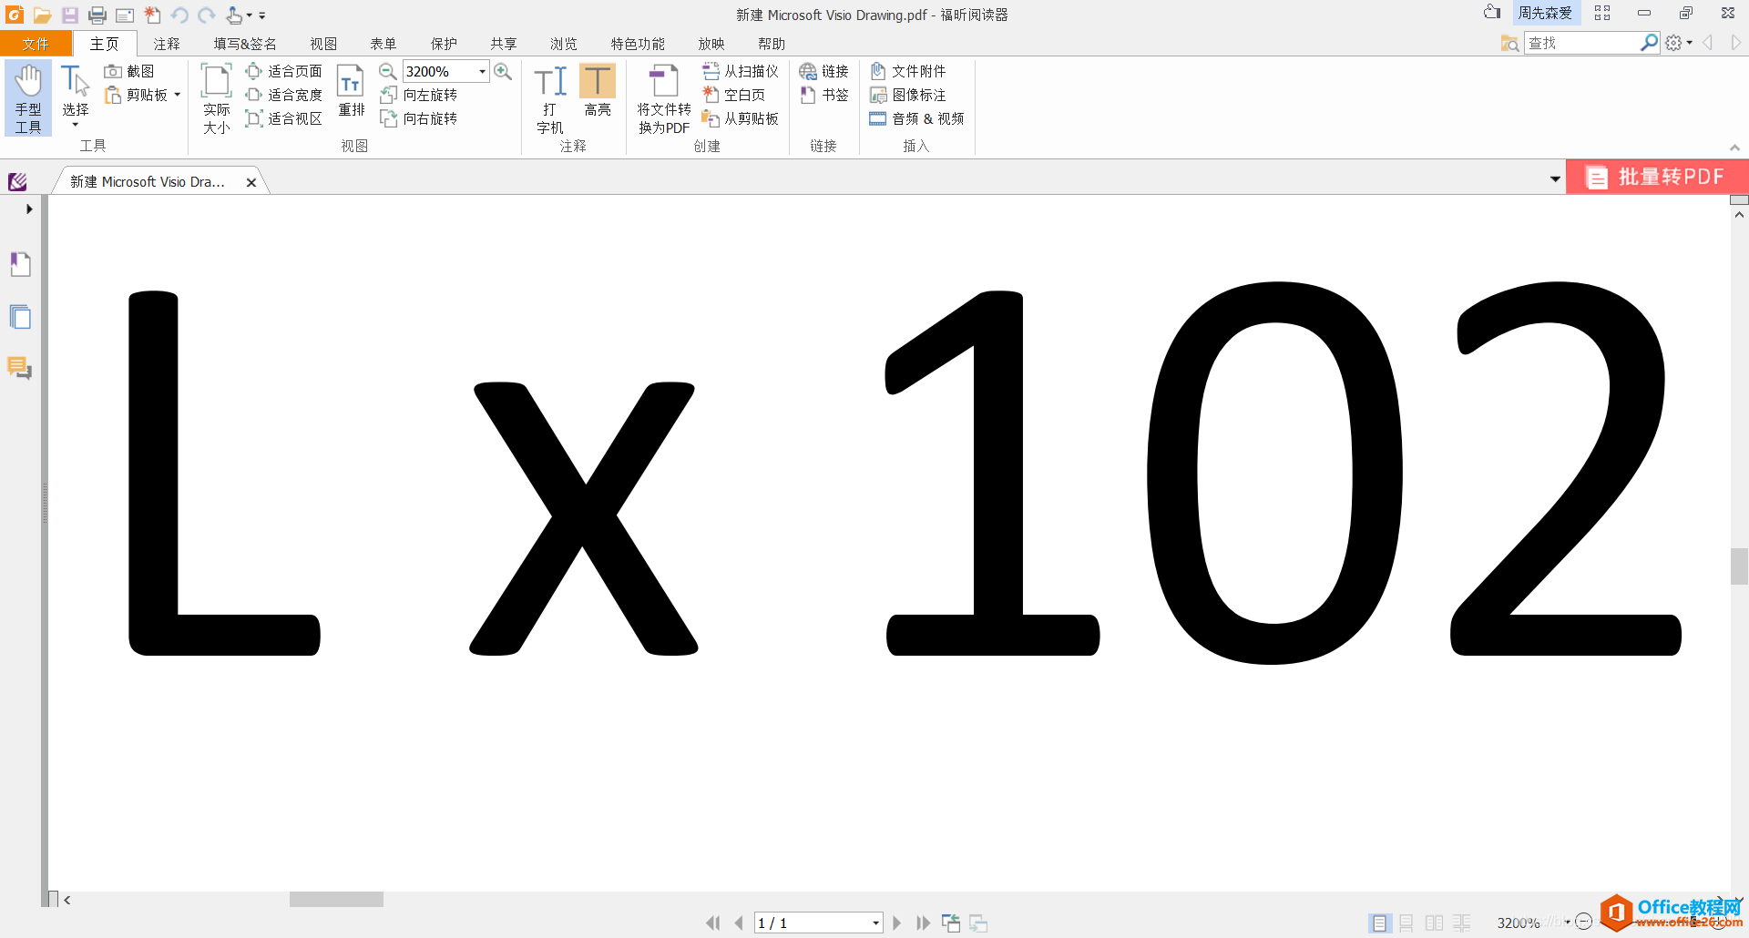Screen dimensions: 1749x938
Task: Expand the clipboard (剪贴板) dropdown
Action: tap(178, 95)
